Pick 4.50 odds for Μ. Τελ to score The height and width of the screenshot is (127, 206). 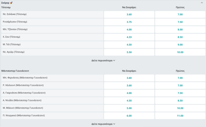click(x=129, y=45)
